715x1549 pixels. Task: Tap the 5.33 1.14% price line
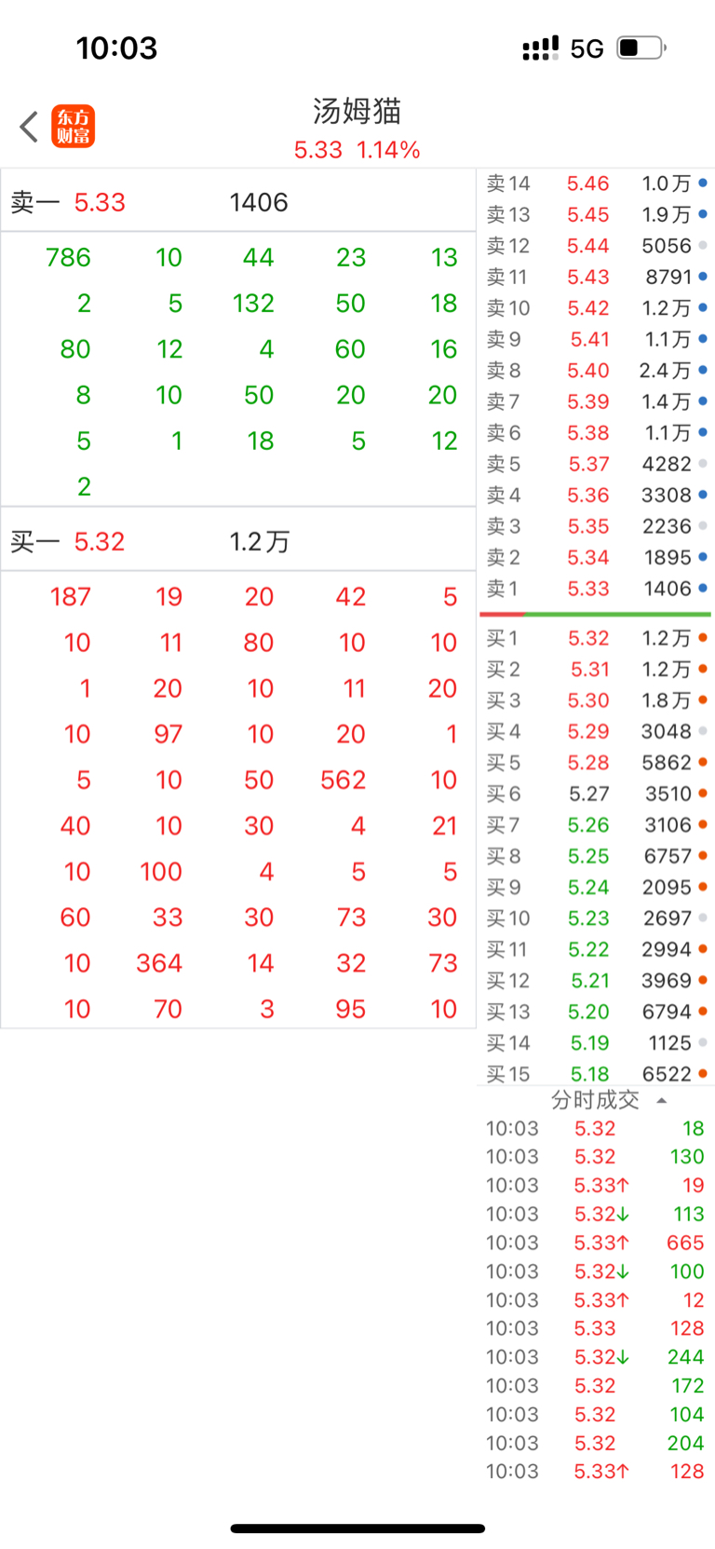(357, 150)
